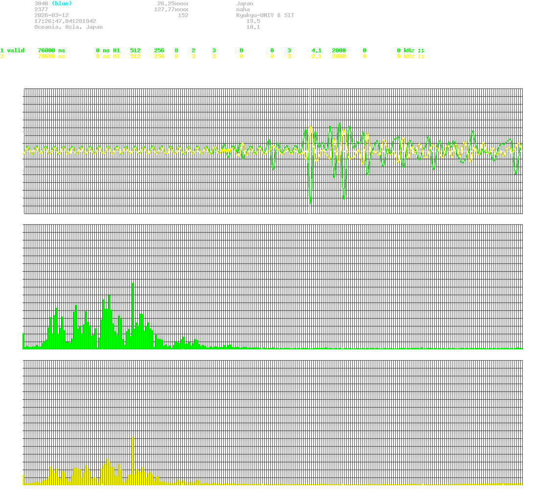Click the antenna icon for channel 1
The image size is (535, 496).
tap(421, 50)
